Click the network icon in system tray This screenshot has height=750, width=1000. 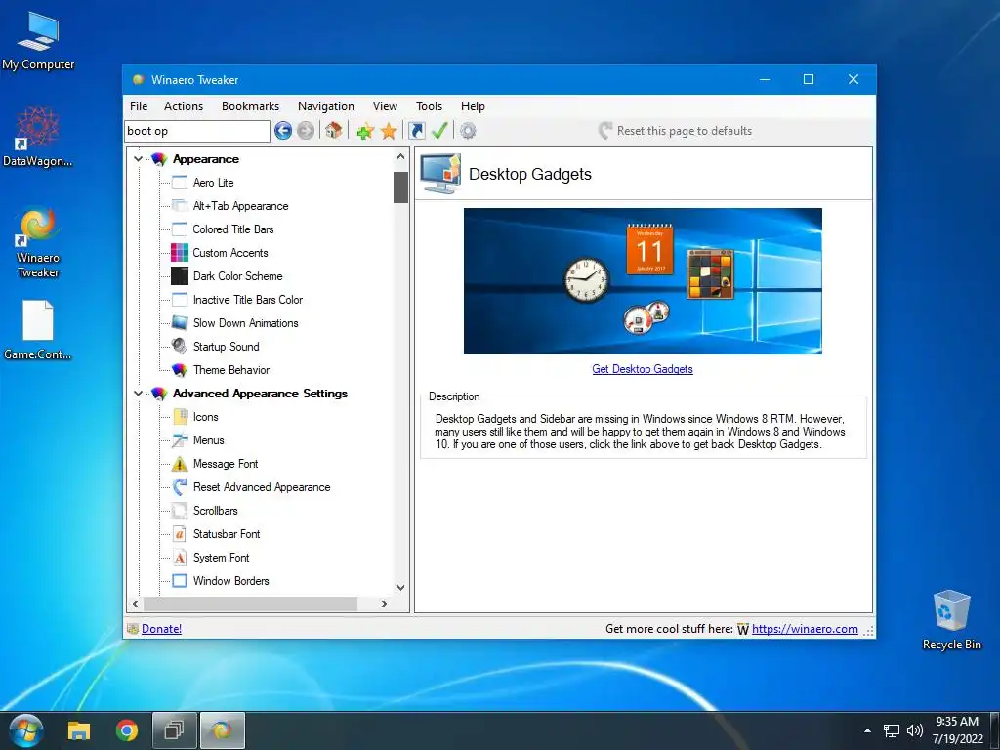click(x=891, y=730)
